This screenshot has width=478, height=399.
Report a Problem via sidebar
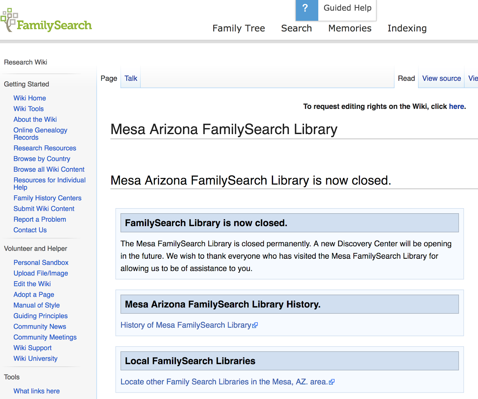coord(39,219)
